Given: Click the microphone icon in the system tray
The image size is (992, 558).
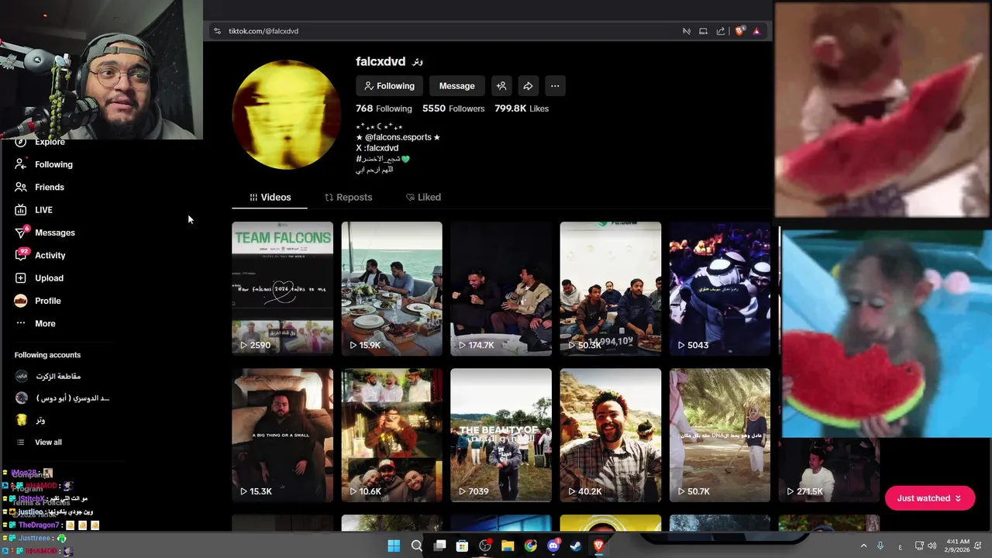Looking at the screenshot, I should 880,546.
